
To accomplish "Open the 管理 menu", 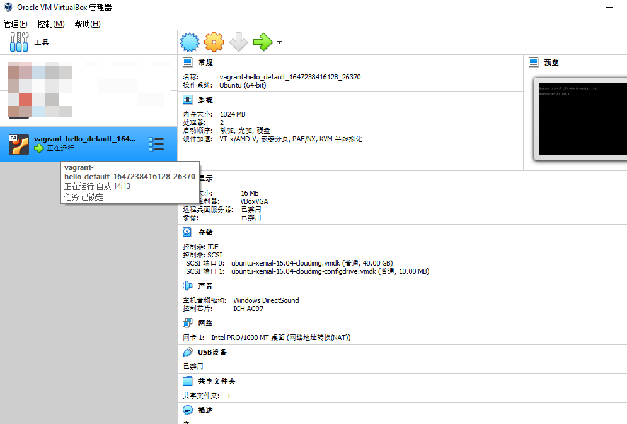I will [16, 24].
